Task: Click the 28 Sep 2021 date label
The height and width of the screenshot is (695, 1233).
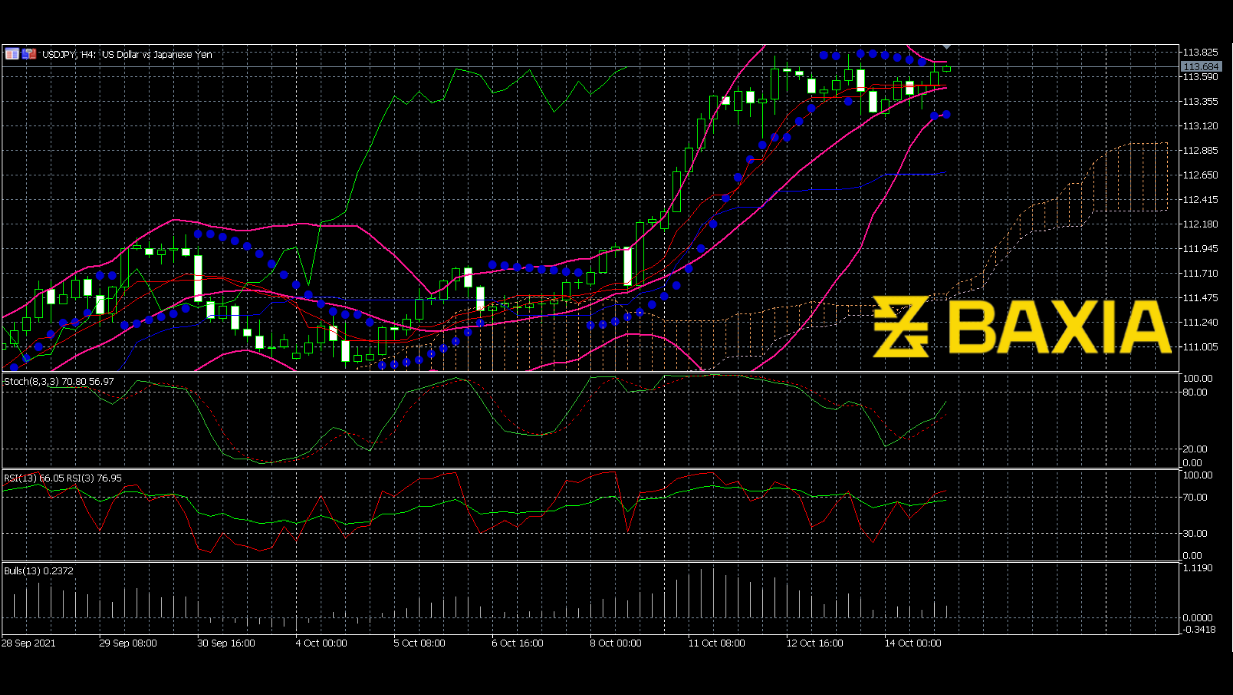Action: [x=29, y=643]
